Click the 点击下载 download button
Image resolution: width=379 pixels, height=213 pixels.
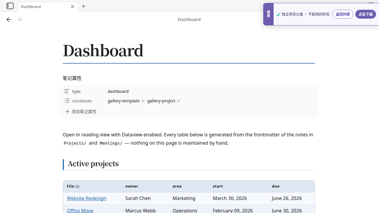coord(366,14)
